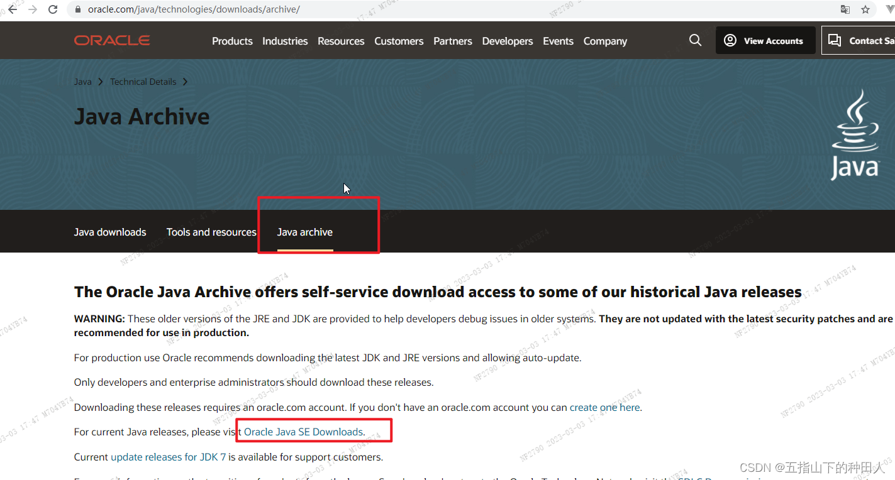Select the Java archive tab

tap(305, 232)
